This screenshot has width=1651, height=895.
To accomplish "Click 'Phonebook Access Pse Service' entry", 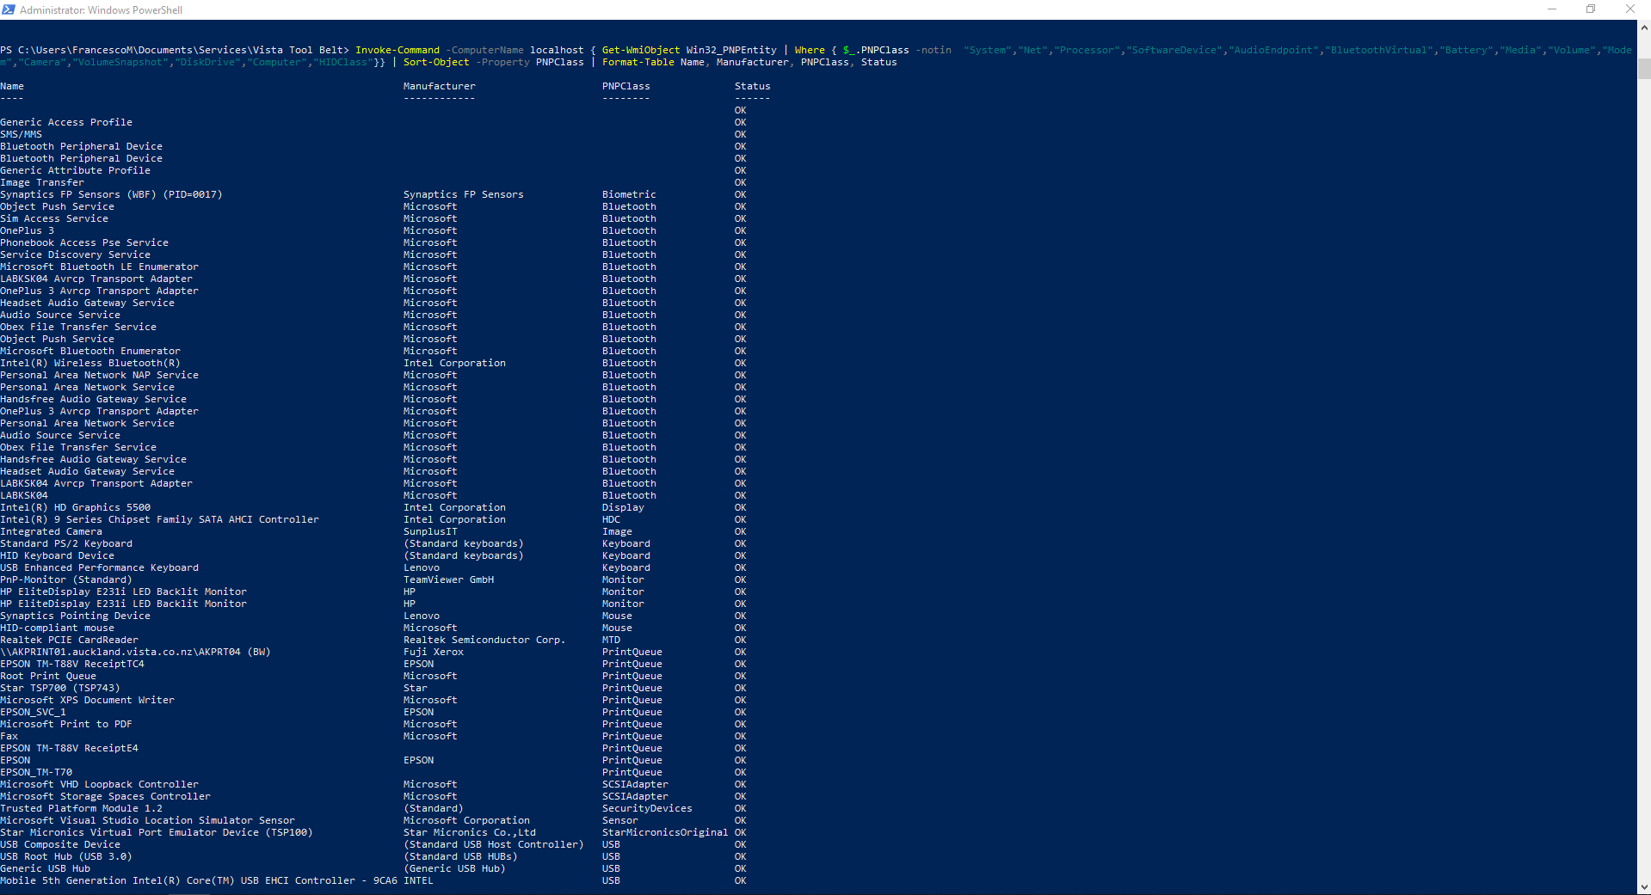I will point(84,242).
